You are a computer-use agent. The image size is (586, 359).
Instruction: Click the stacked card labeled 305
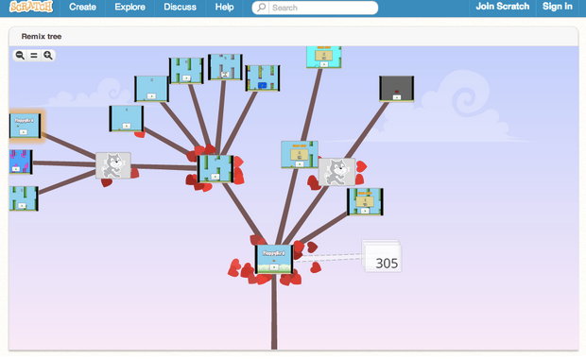click(382, 256)
